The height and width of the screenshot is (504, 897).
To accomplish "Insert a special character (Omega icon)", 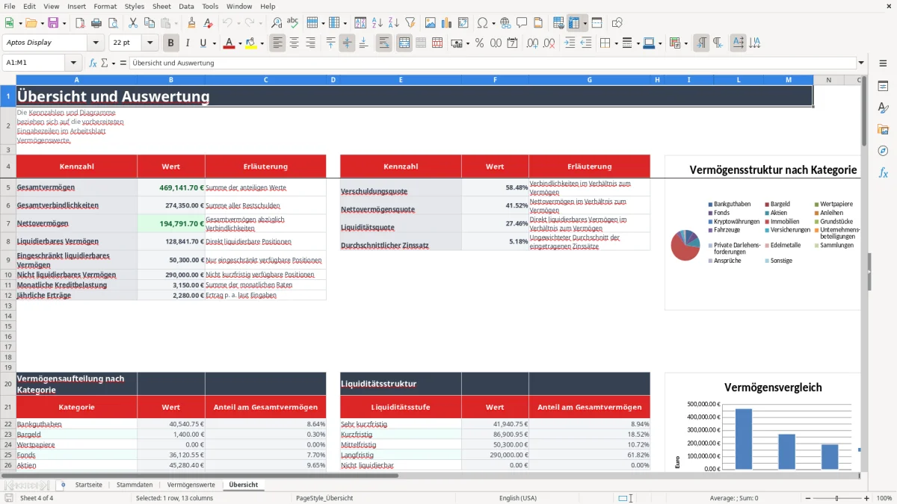I will pyautogui.click(x=481, y=23).
